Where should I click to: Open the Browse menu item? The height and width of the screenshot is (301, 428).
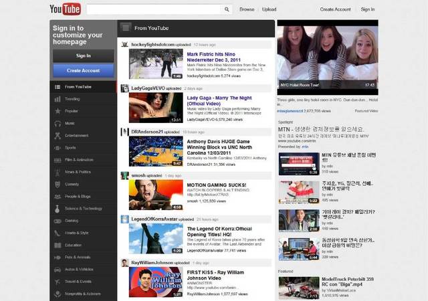click(247, 9)
